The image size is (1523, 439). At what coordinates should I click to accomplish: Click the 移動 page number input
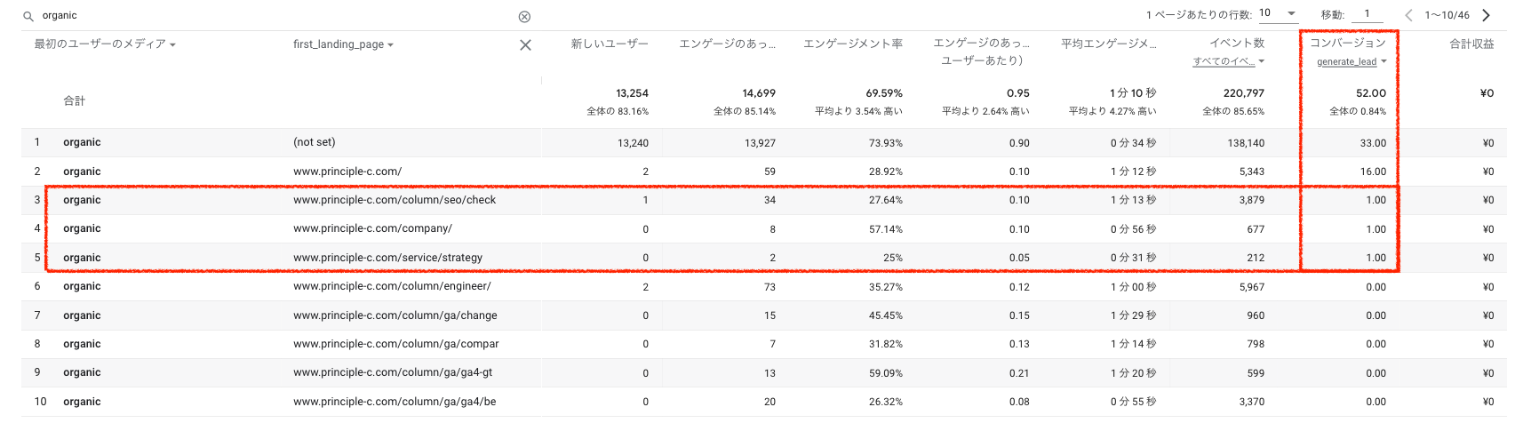(1367, 14)
